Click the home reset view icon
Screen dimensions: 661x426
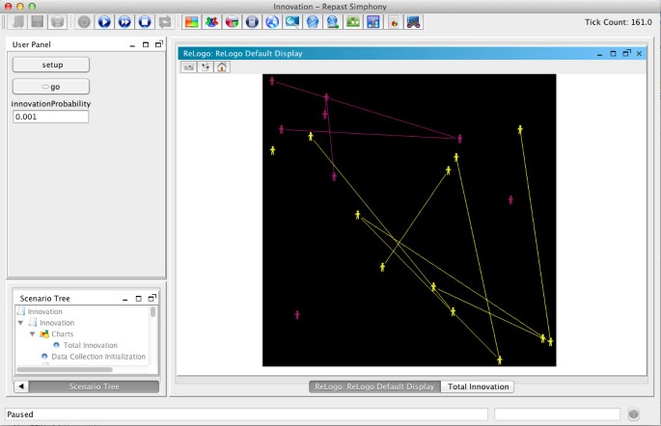[222, 67]
